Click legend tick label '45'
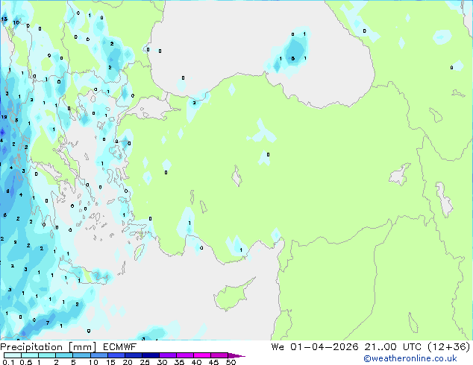This screenshot has width=473, height=365. pyautogui.click(x=213, y=362)
